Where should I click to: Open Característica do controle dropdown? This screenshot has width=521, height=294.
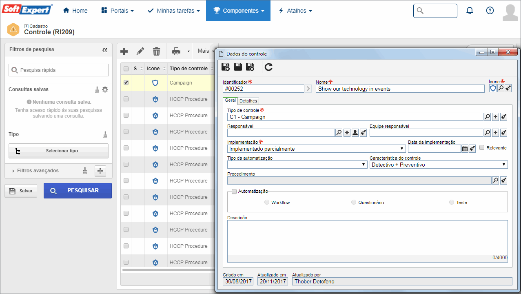coord(439,165)
